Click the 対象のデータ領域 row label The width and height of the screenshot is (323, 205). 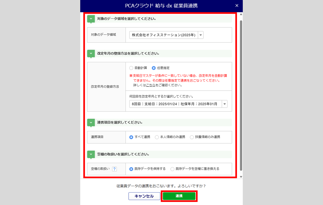coord(103,34)
